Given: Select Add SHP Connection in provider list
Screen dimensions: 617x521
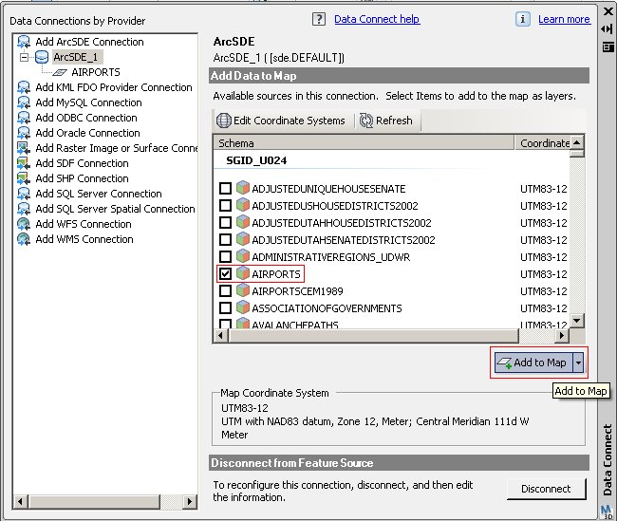Looking at the screenshot, I should tap(82, 178).
